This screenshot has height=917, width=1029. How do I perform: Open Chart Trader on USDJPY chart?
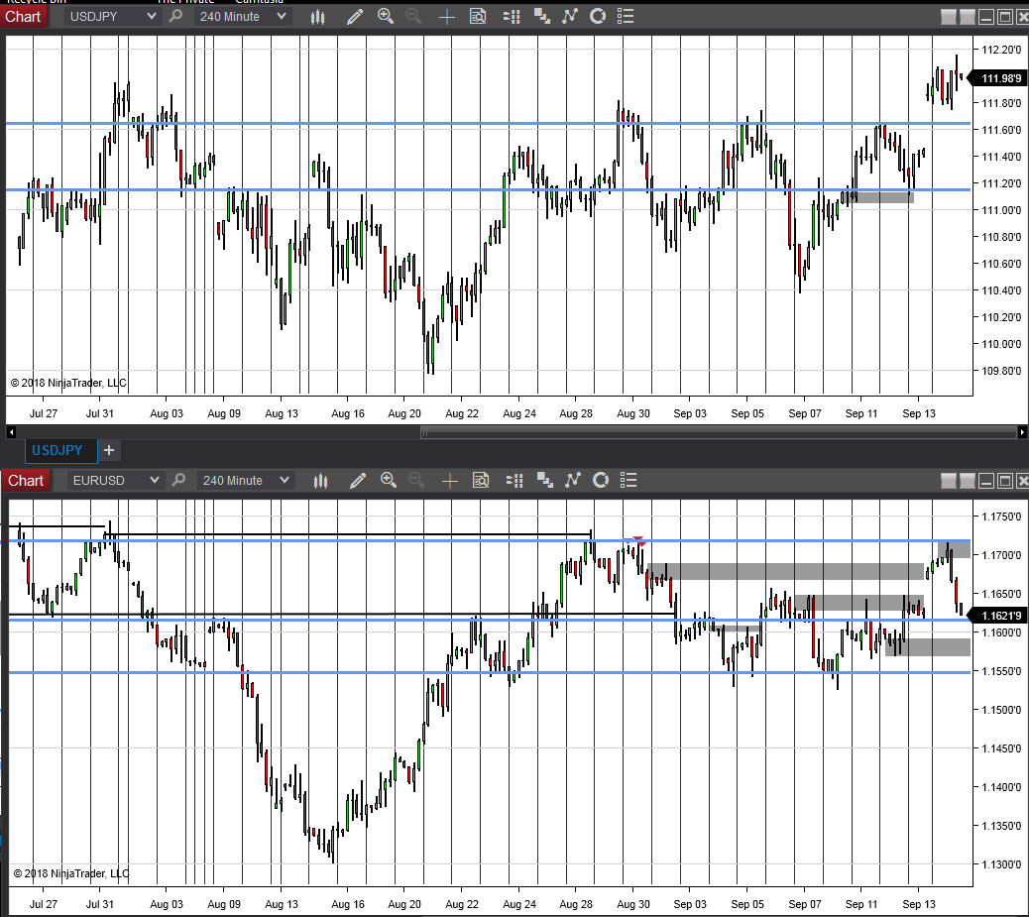(x=512, y=17)
